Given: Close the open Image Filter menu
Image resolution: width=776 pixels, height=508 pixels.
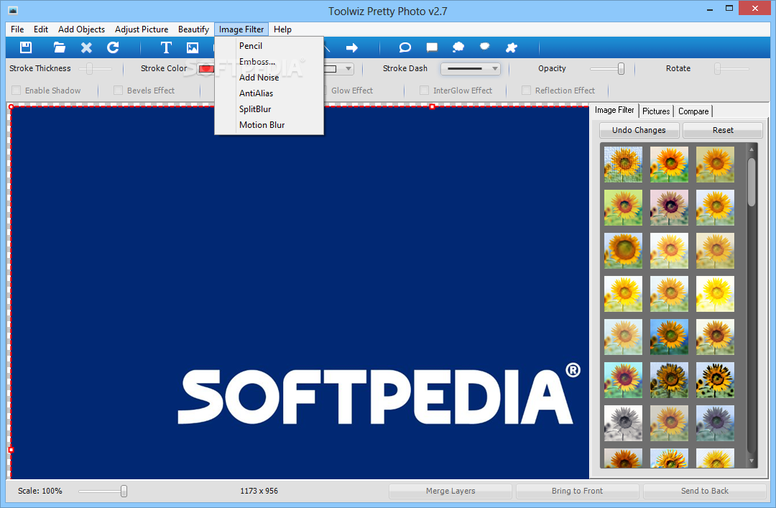Looking at the screenshot, I should tap(241, 29).
